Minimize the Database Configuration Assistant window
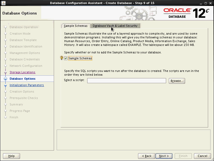This screenshot has width=214, height=161. pos(201,3)
